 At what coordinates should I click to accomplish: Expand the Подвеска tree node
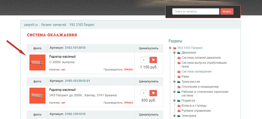pyautogui.click(x=174, y=101)
